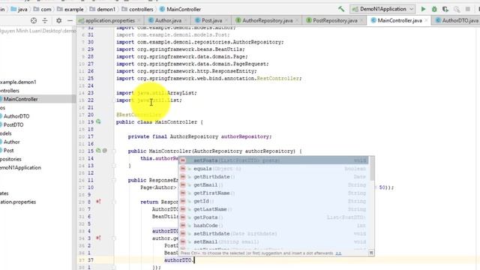Close the Author.java tab
Viewport: 480px width, 270px height.
(x=185, y=20)
